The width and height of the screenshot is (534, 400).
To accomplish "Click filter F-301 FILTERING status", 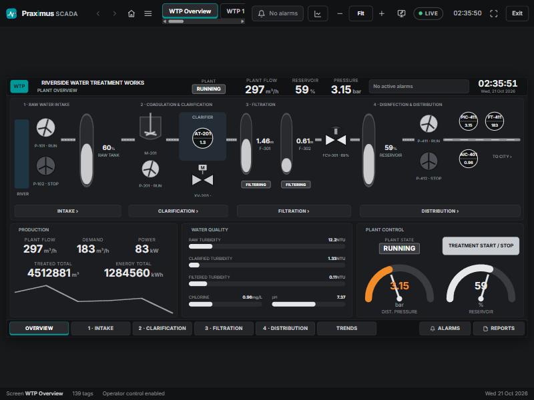I will point(256,185).
